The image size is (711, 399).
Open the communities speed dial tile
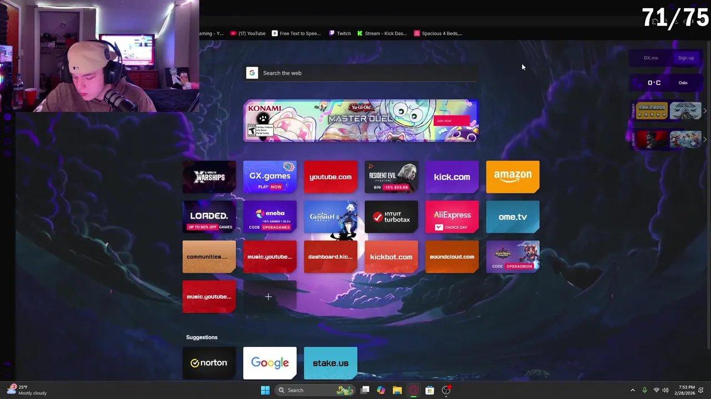[209, 257]
